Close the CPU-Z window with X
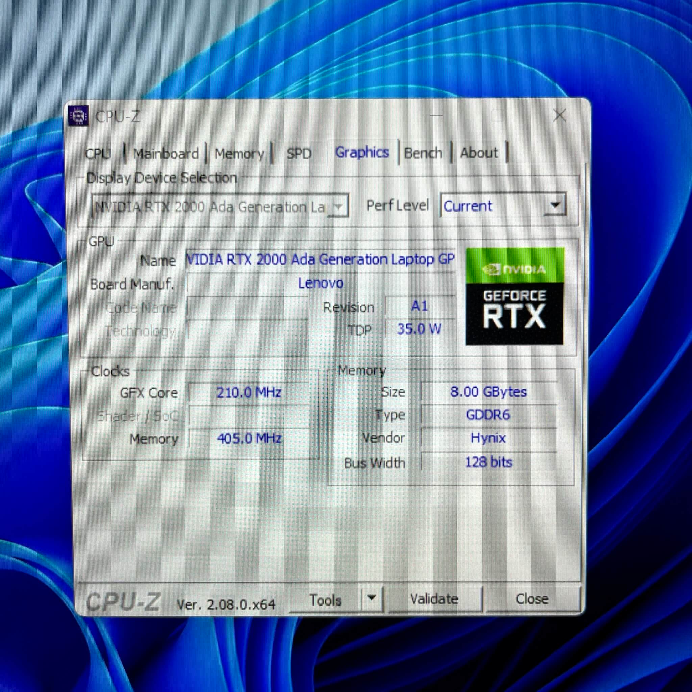 pyautogui.click(x=560, y=116)
